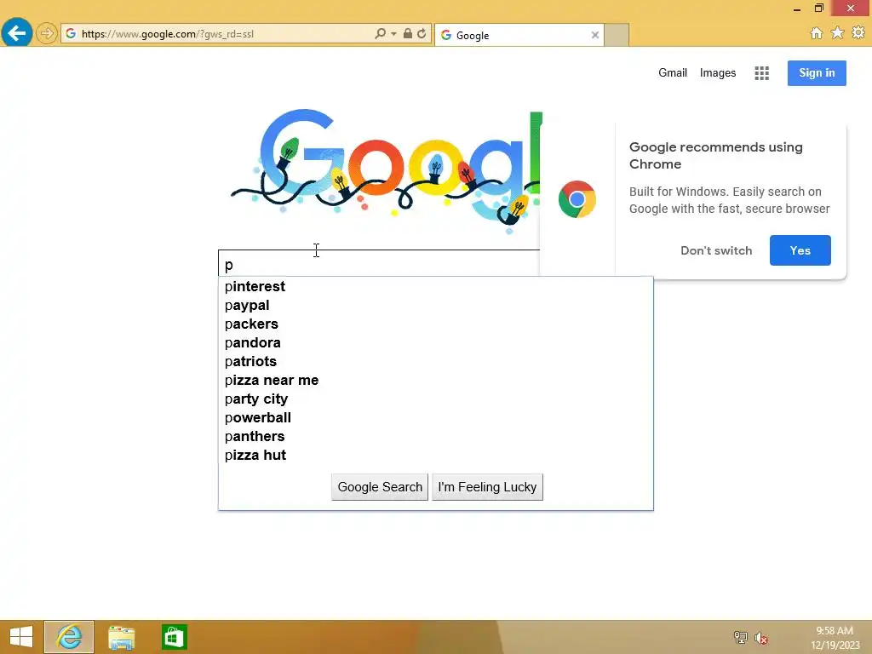Open the Tools gear icon
Viewport: 872px width, 654px height.
click(858, 33)
